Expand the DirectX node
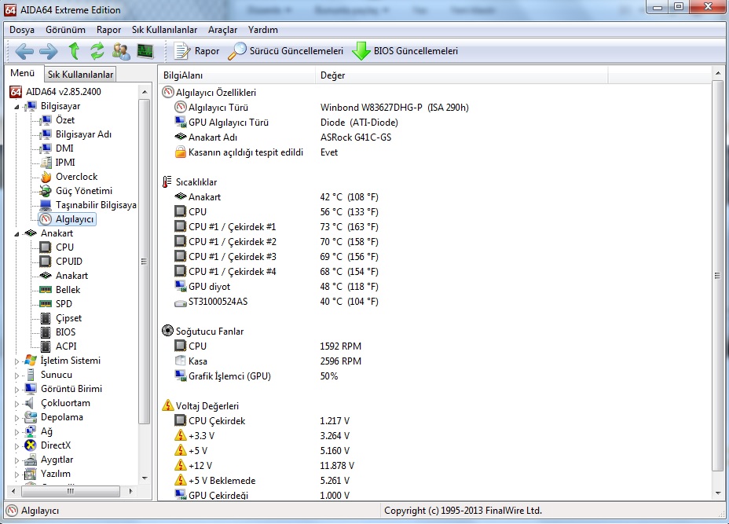 click(x=16, y=446)
